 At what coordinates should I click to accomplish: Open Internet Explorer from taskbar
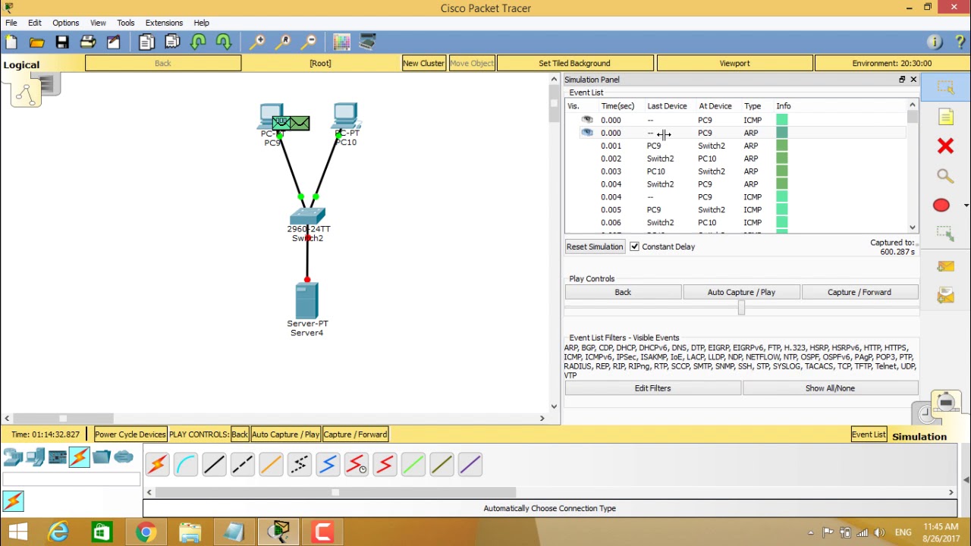click(x=59, y=532)
